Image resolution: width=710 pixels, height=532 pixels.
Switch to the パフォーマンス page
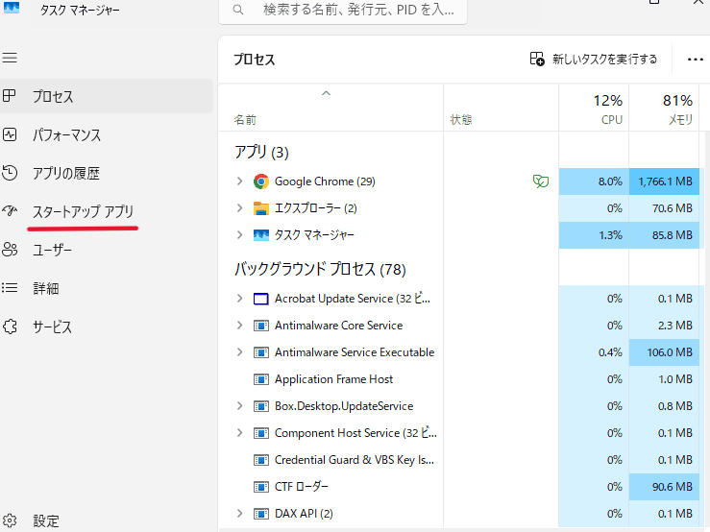click(106, 134)
